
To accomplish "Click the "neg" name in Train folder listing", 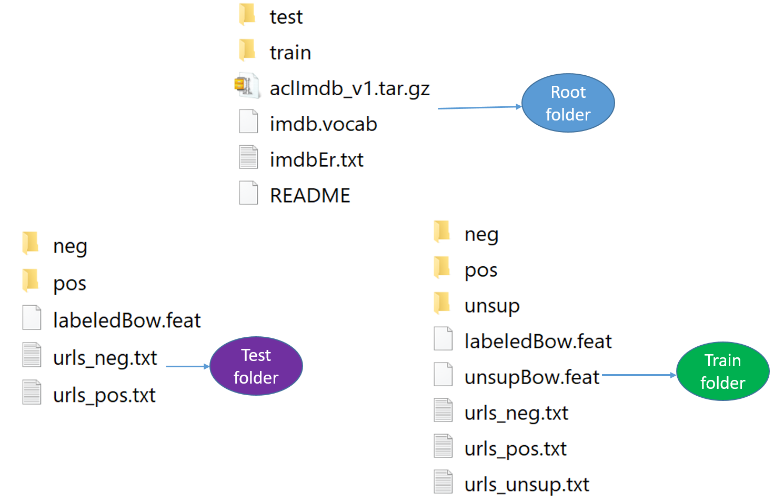I will [x=481, y=235].
